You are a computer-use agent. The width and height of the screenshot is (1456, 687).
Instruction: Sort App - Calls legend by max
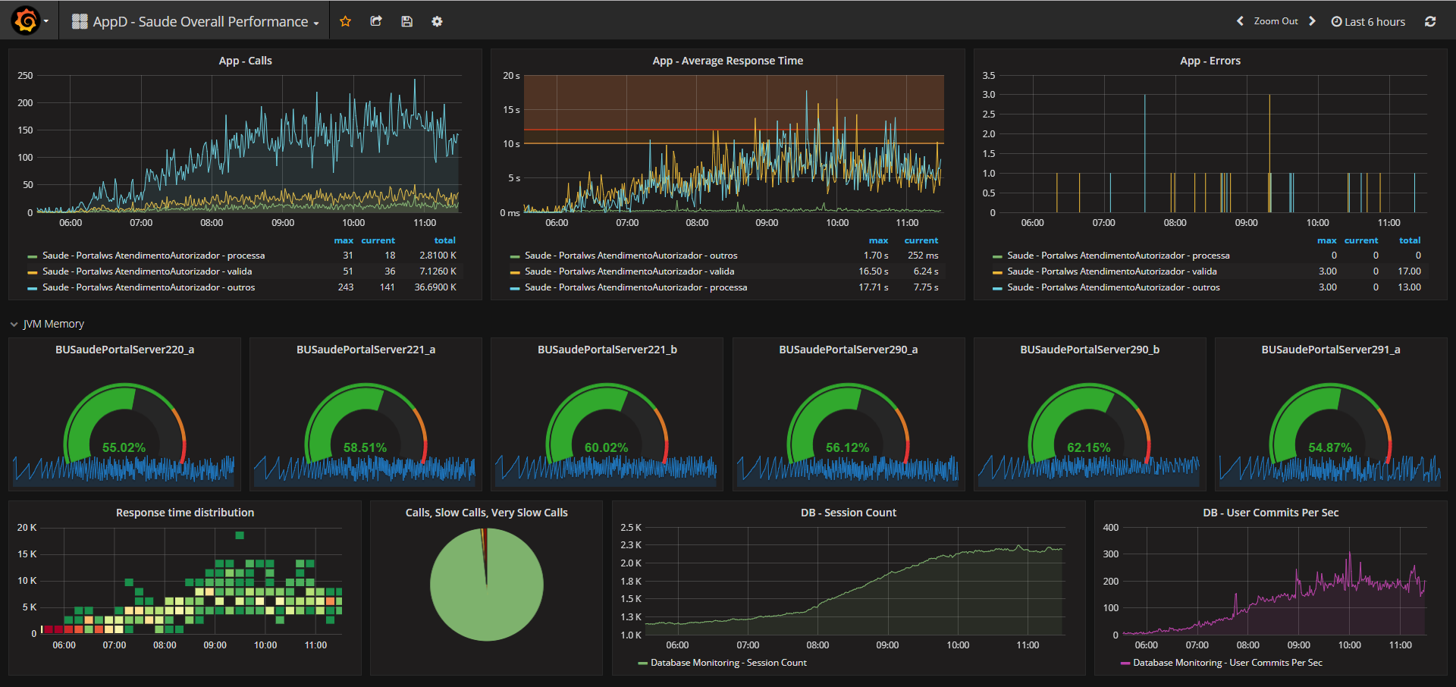(x=344, y=240)
